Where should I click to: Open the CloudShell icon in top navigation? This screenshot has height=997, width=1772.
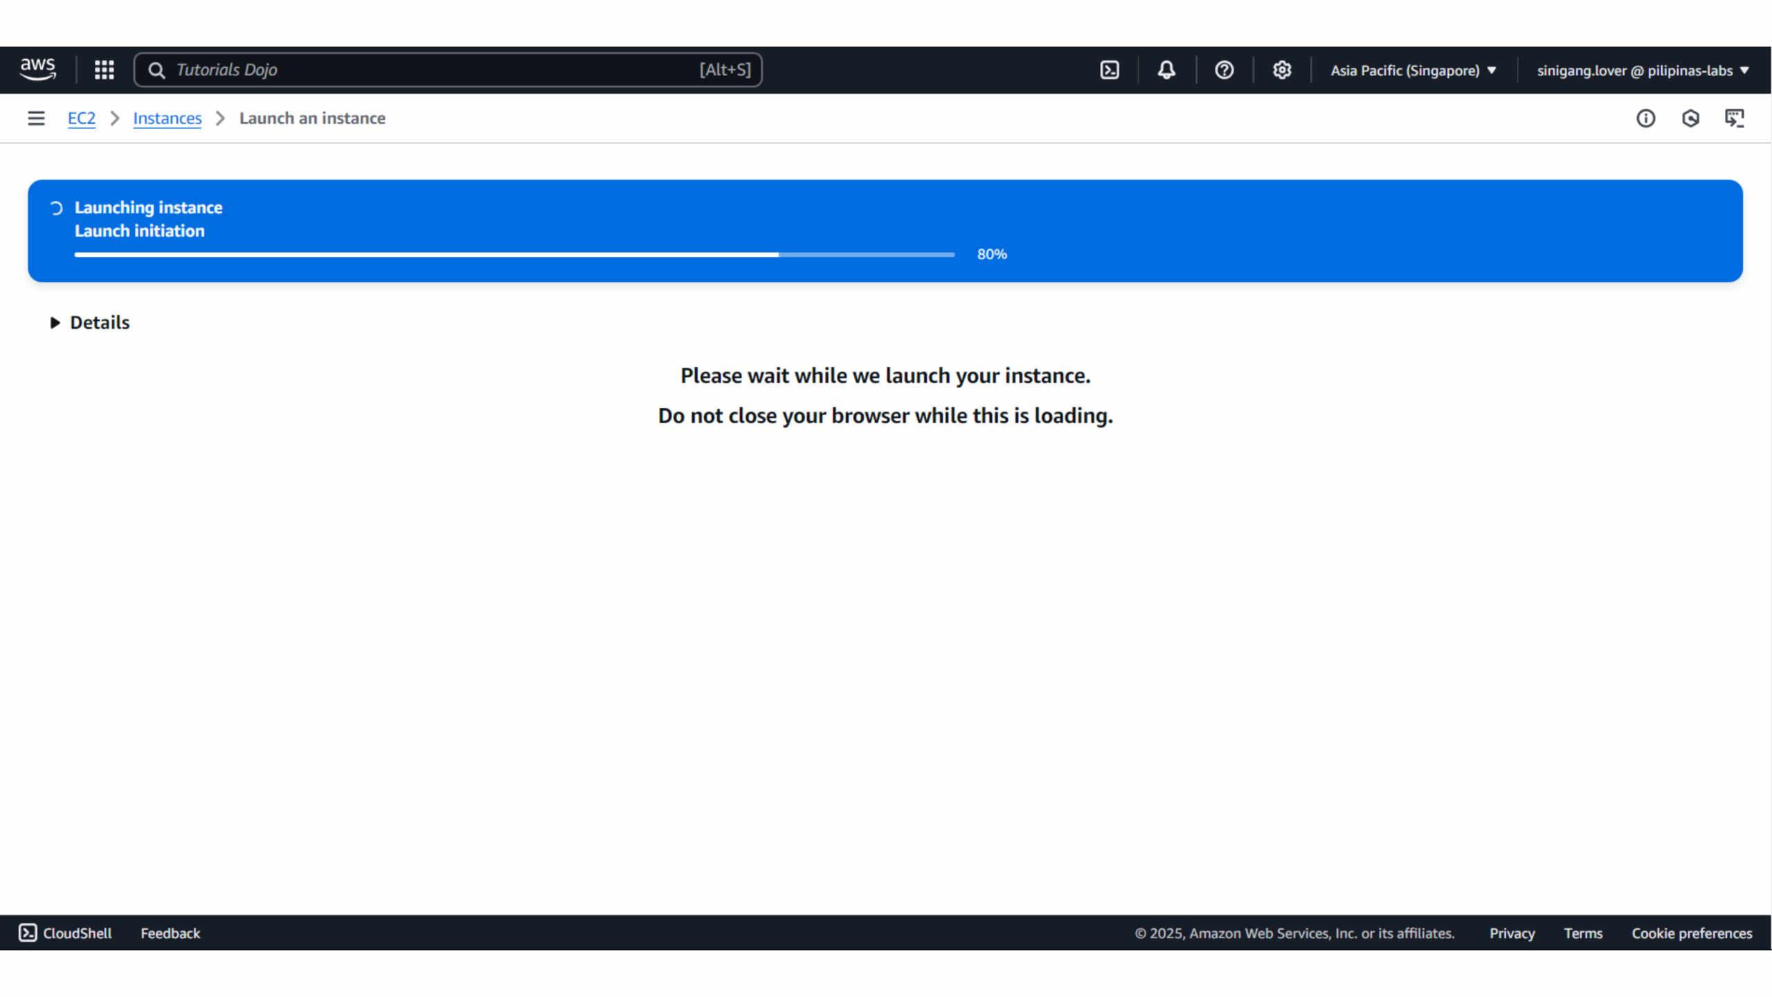click(x=1109, y=70)
